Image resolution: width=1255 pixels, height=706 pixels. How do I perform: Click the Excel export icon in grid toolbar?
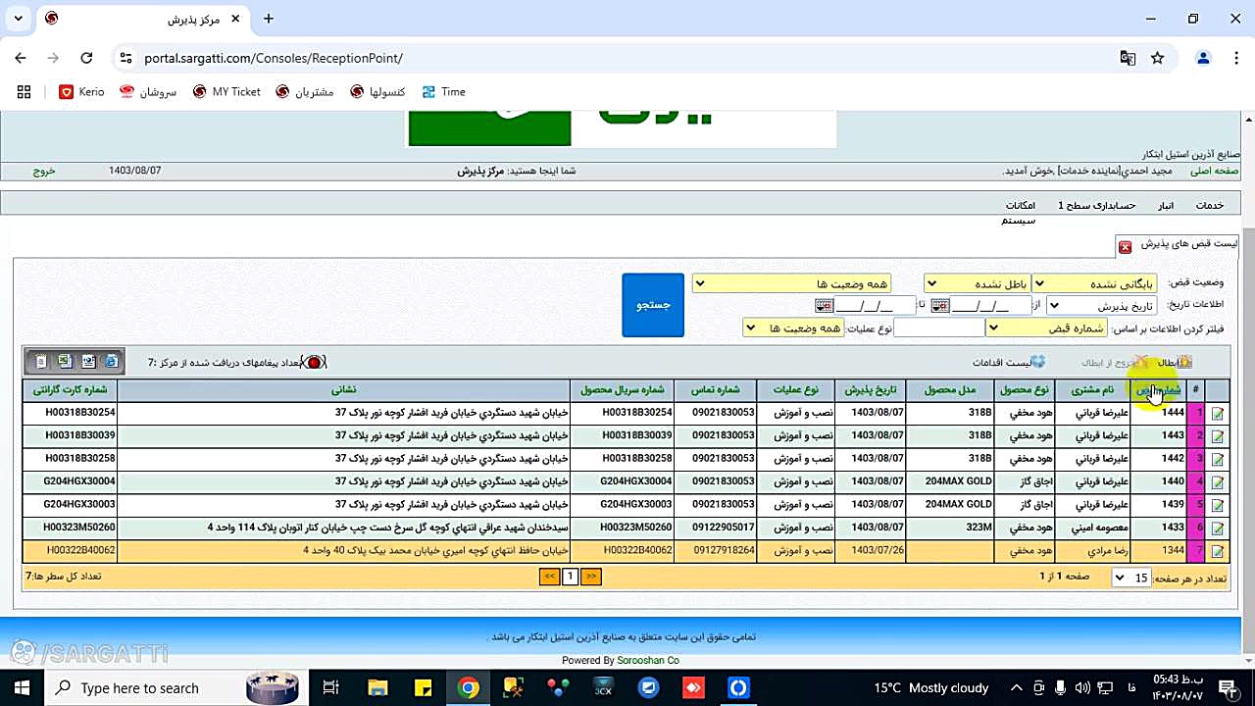(x=64, y=362)
